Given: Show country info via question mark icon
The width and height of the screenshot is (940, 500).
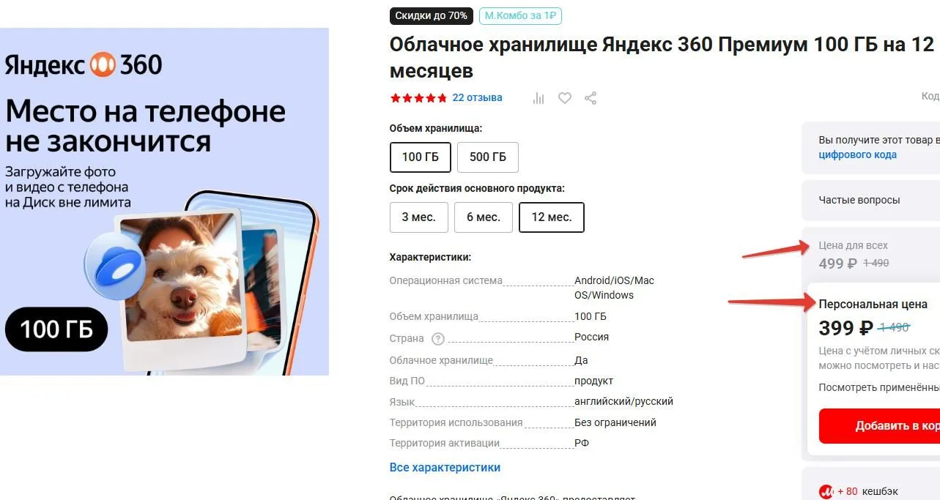Looking at the screenshot, I should [438, 338].
